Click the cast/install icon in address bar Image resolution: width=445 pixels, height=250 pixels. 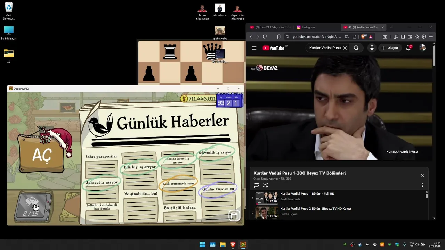pyautogui.click(x=347, y=36)
